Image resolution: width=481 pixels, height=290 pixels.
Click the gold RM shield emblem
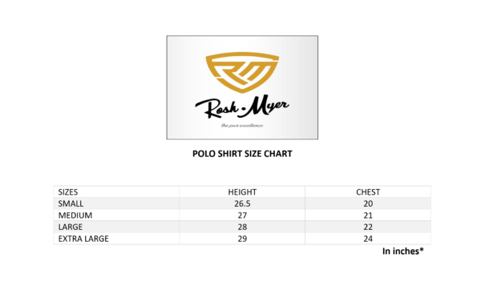click(x=242, y=72)
